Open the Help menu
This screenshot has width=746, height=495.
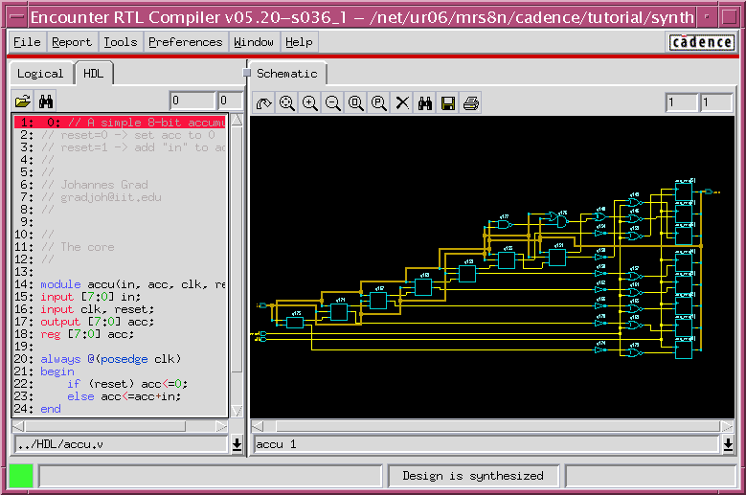pos(299,42)
